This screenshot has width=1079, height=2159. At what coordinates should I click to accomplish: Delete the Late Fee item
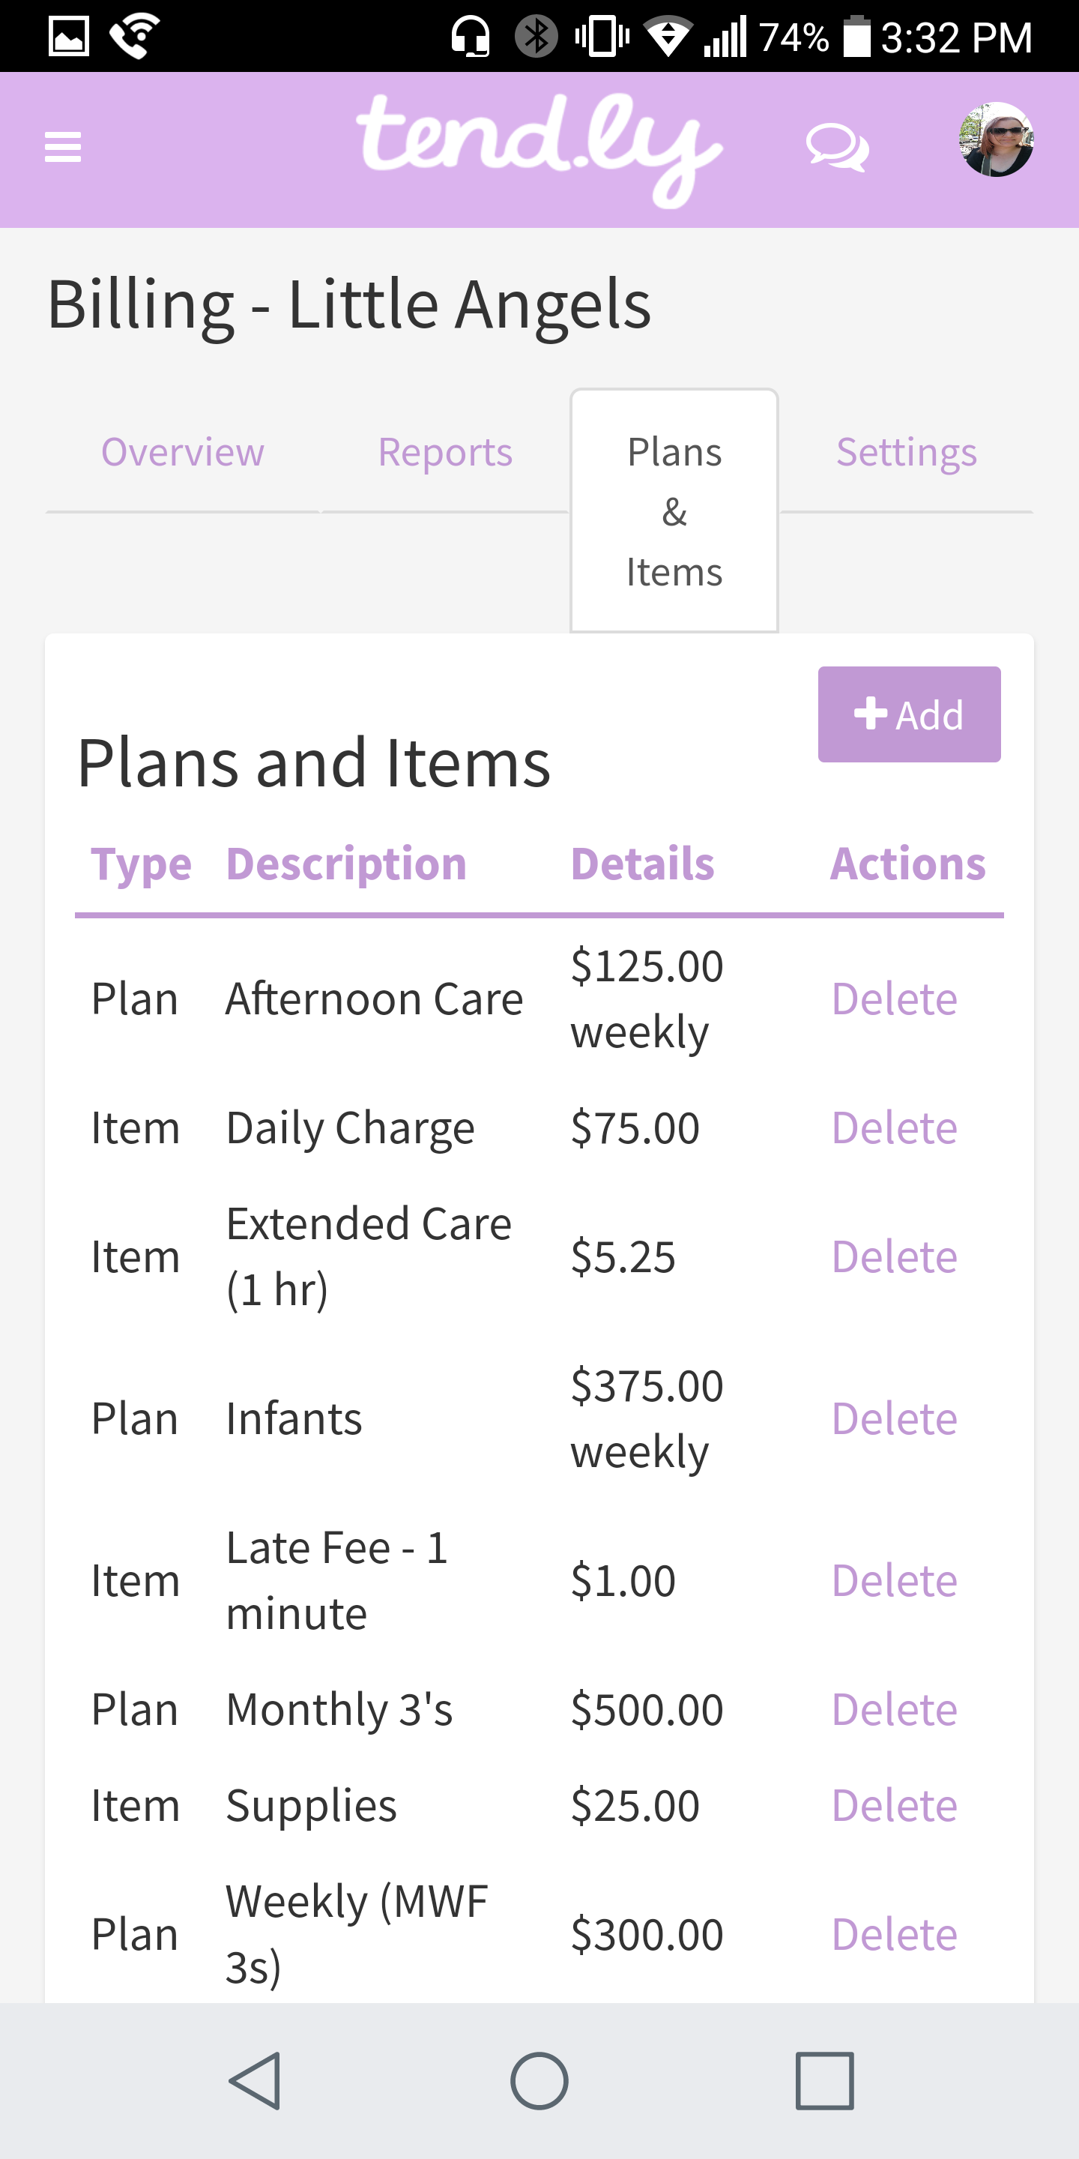click(894, 1581)
